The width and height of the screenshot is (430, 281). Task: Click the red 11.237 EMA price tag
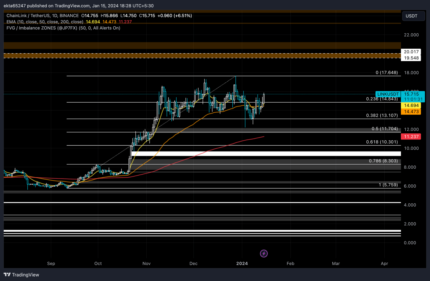(x=411, y=137)
